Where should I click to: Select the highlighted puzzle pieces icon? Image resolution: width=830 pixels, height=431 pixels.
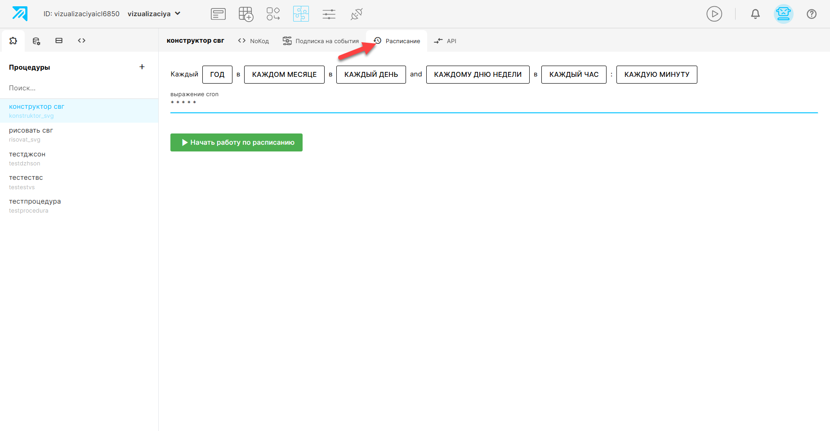(x=301, y=14)
